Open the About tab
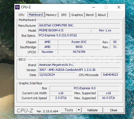 tap(102, 15)
